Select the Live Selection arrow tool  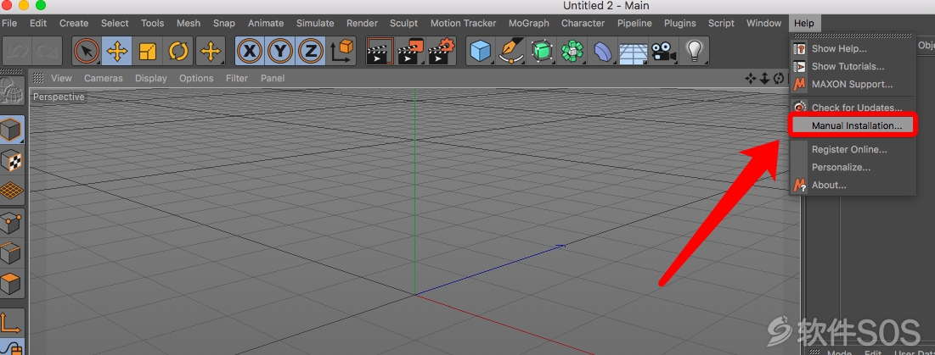coord(87,51)
